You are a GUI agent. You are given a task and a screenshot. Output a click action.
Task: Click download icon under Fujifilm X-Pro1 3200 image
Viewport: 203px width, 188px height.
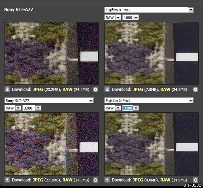tap(107, 180)
